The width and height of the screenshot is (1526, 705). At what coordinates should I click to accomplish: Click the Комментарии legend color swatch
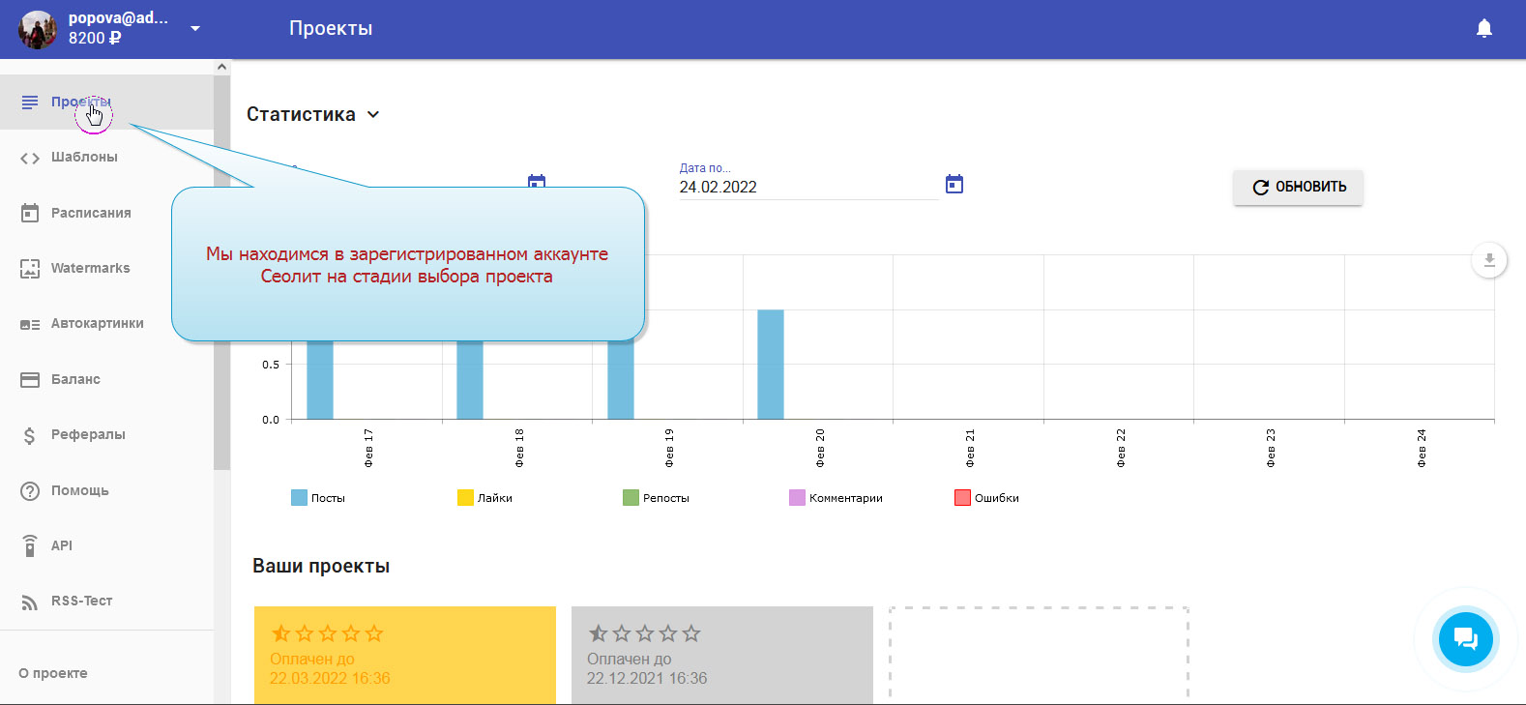(x=797, y=498)
